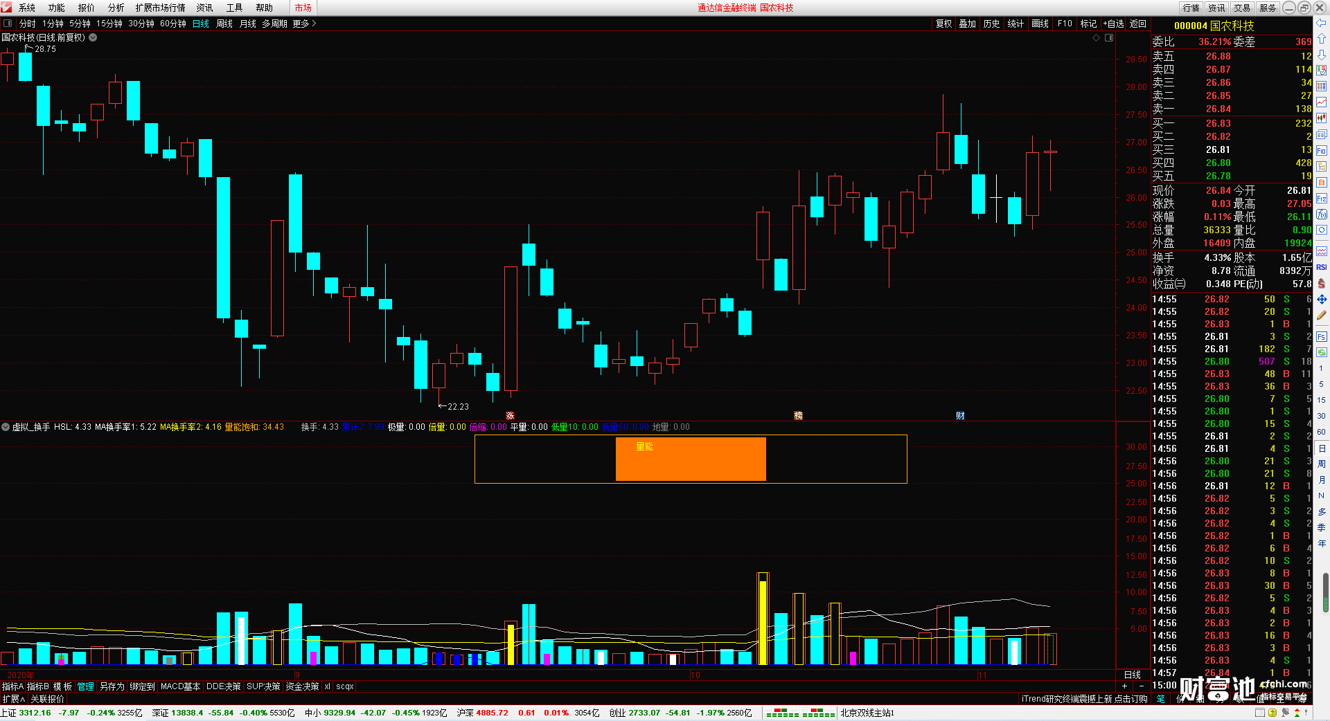Click the 财 marker icon below the chart
Screen dimensions: 1330x721
[x=960, y=416]
